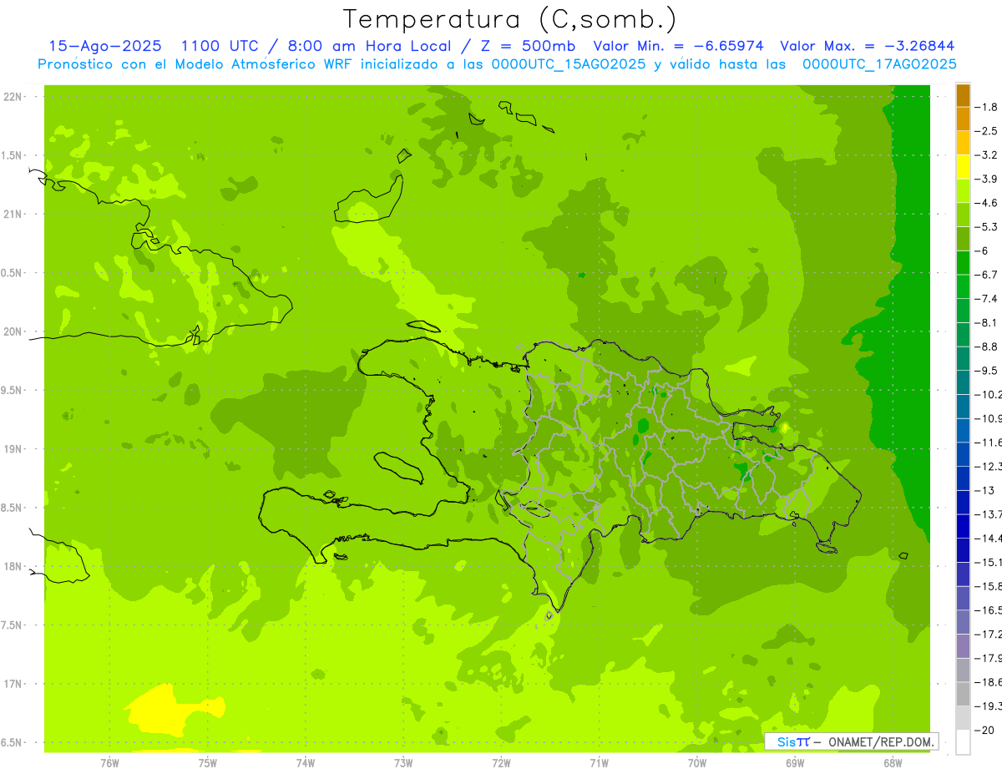Pick the green legend swatch between -6 and -6.7

pyautogui.click(x=963, y=262)
